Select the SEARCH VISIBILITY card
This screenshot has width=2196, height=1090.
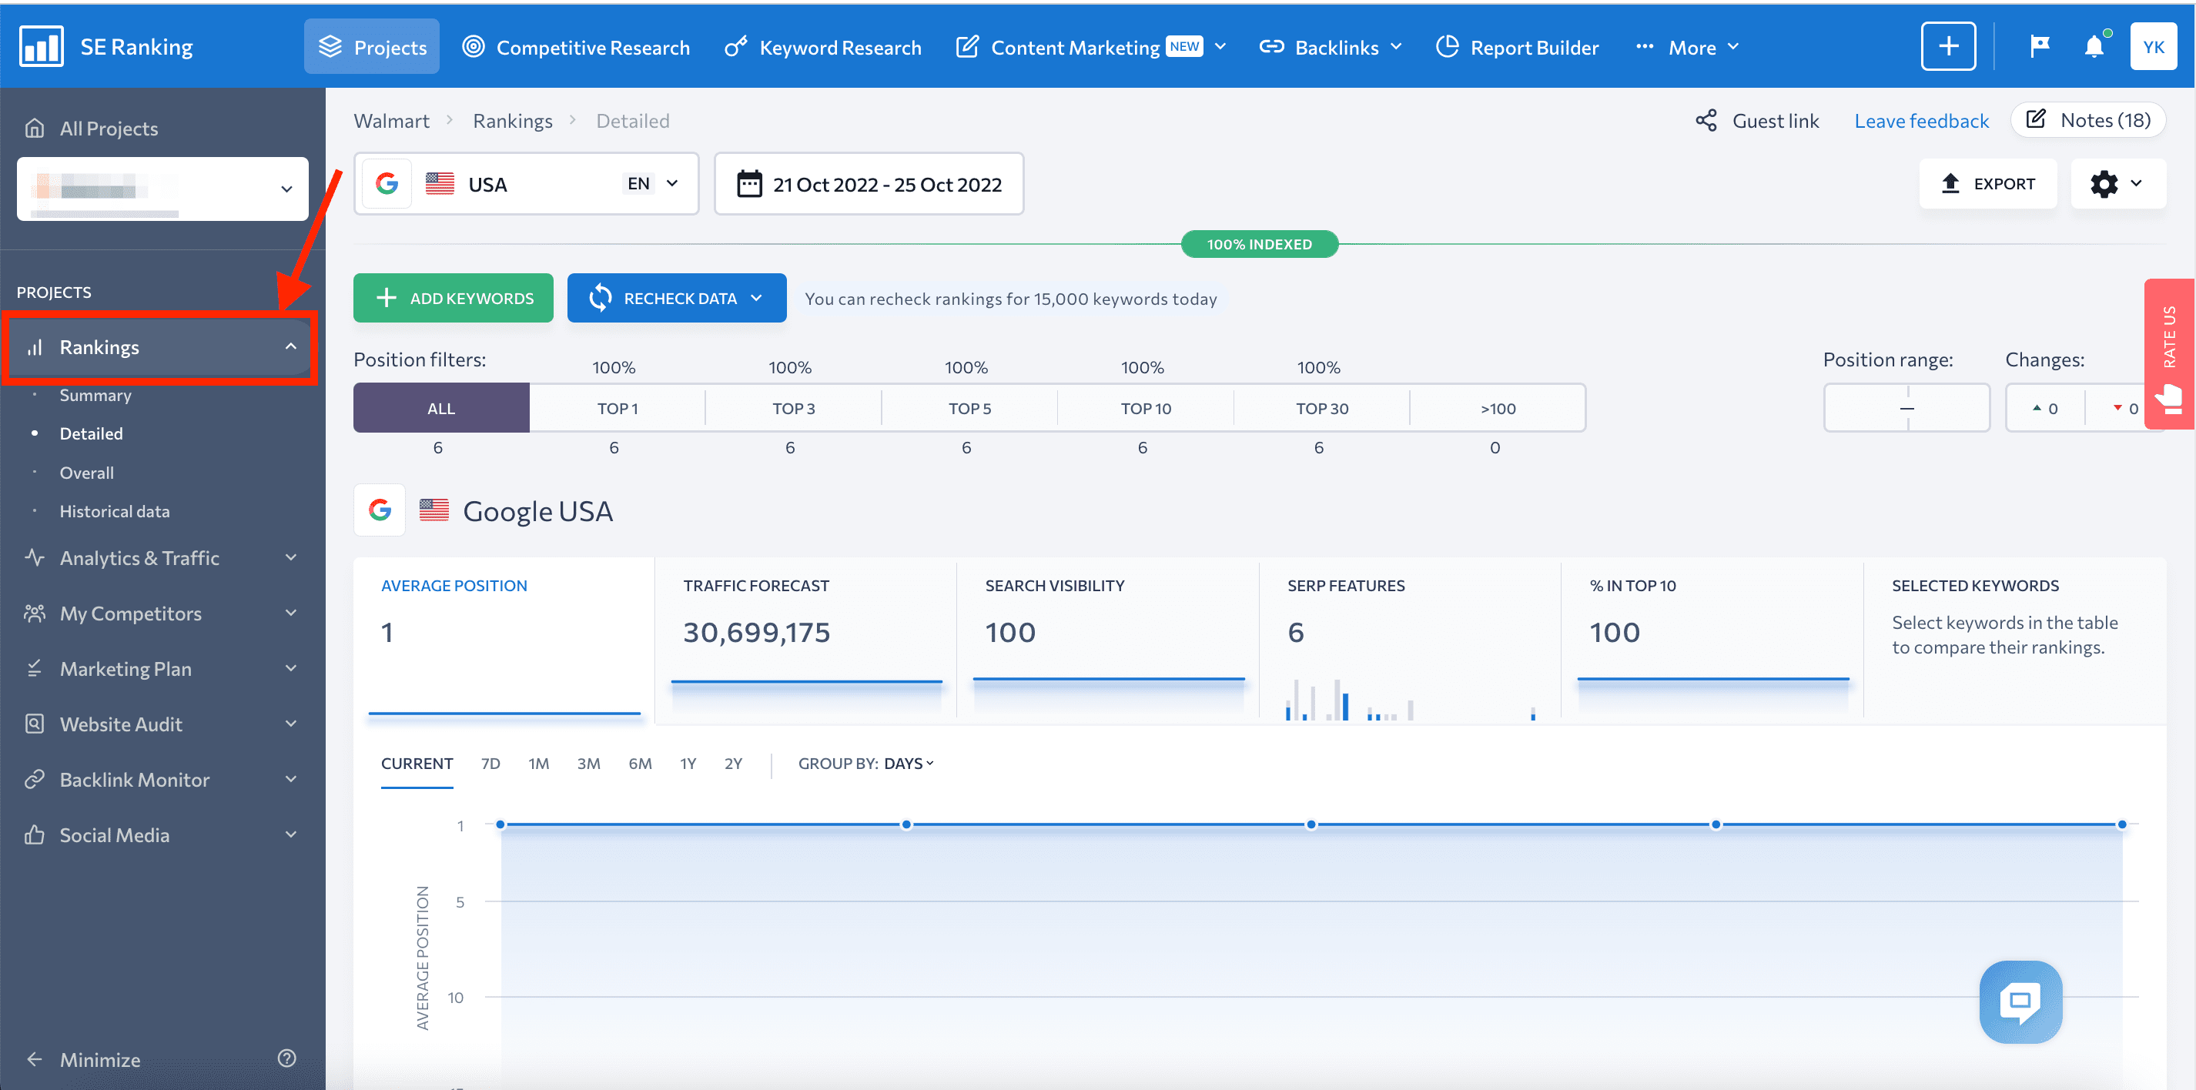[1108, 641]
